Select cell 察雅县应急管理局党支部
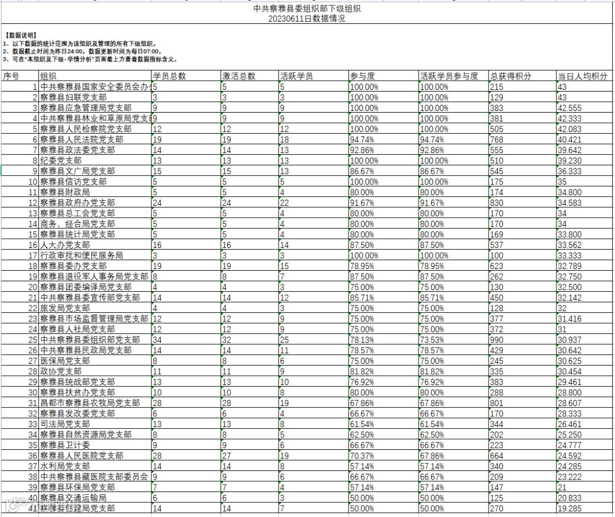The width and height of the screenshot is (615, 517). tap(95, 107)
